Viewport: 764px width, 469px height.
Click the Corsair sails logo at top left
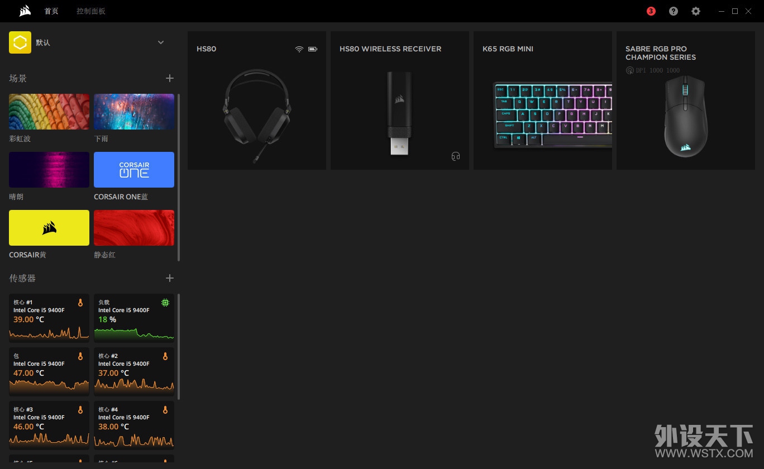click(25, 11)
